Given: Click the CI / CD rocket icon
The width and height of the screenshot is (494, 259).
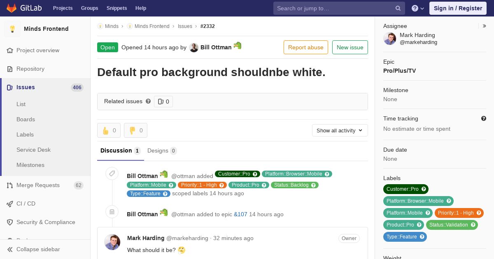Looking at the screenshot, I should 10,203.
